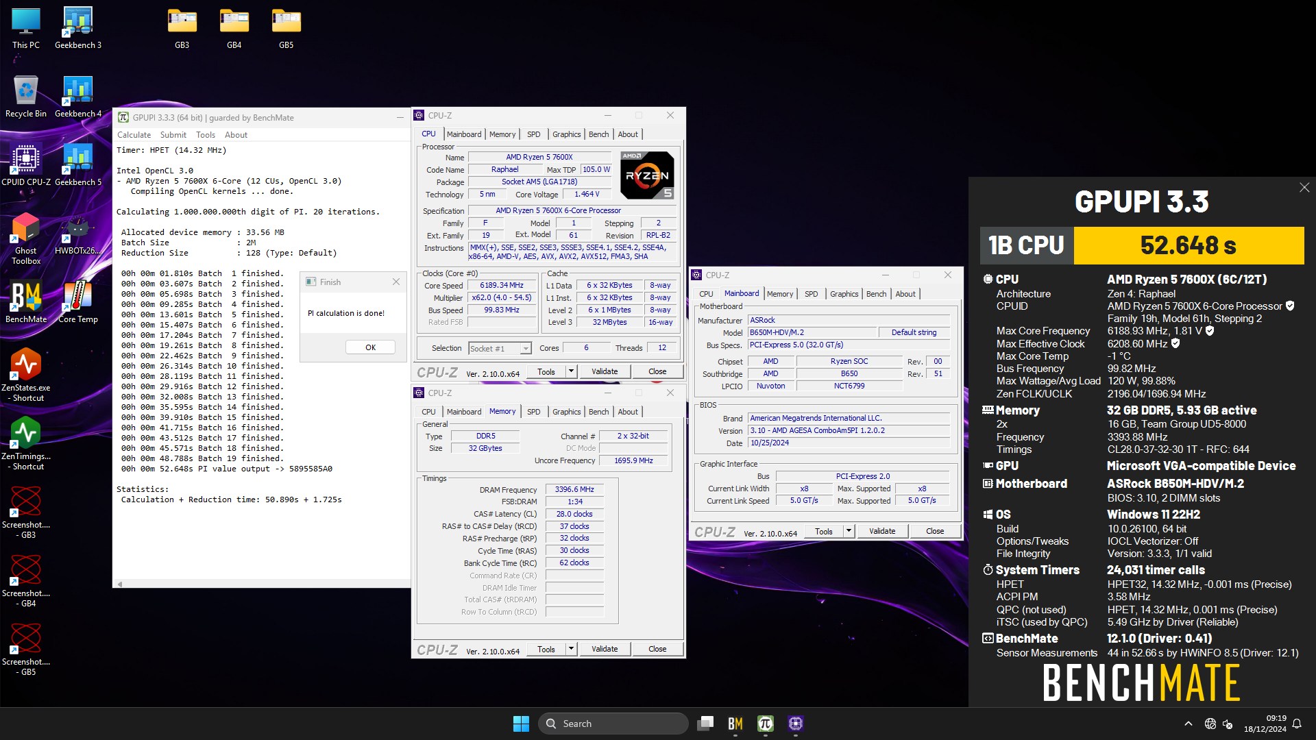Open the GPUPI About menu

point(236,135)
